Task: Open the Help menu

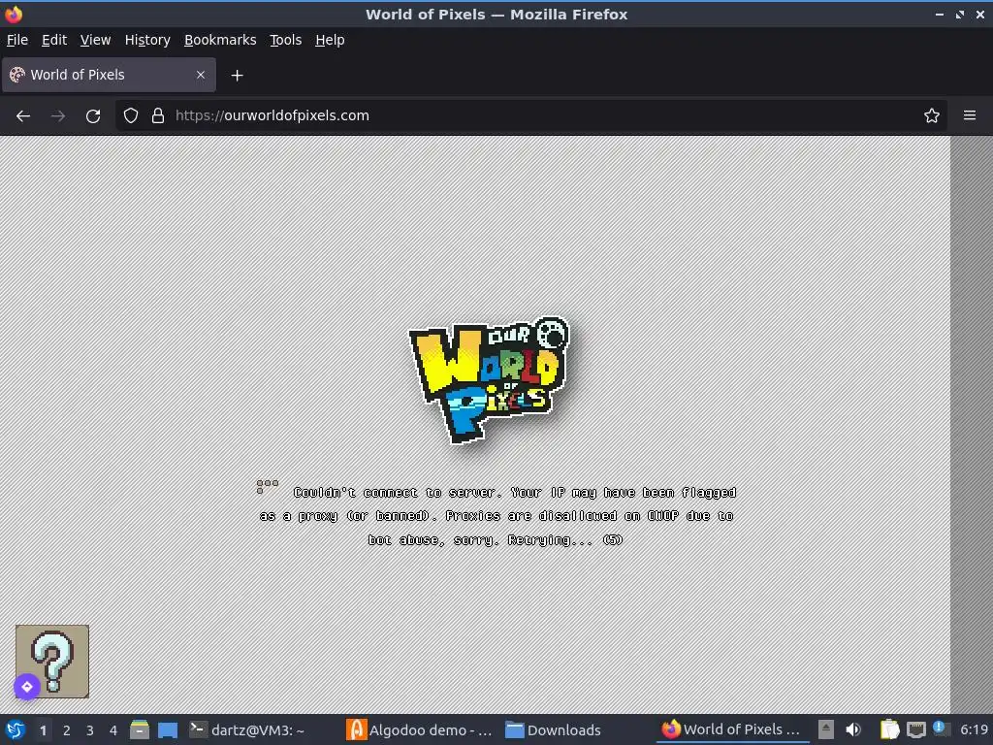Action: point(330,40)
